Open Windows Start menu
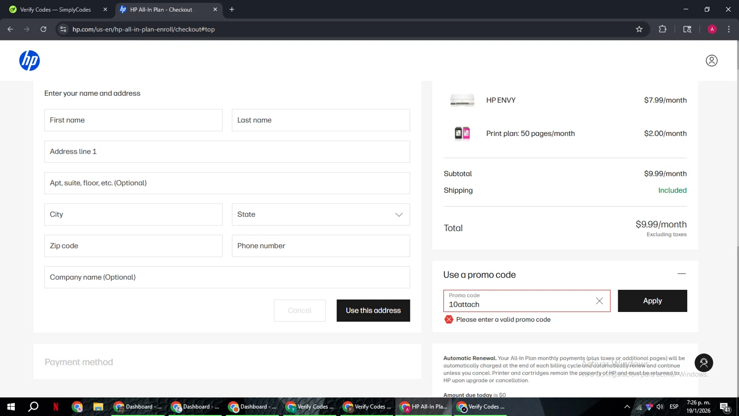The image size is (739, 416). [x=11, y=407]
